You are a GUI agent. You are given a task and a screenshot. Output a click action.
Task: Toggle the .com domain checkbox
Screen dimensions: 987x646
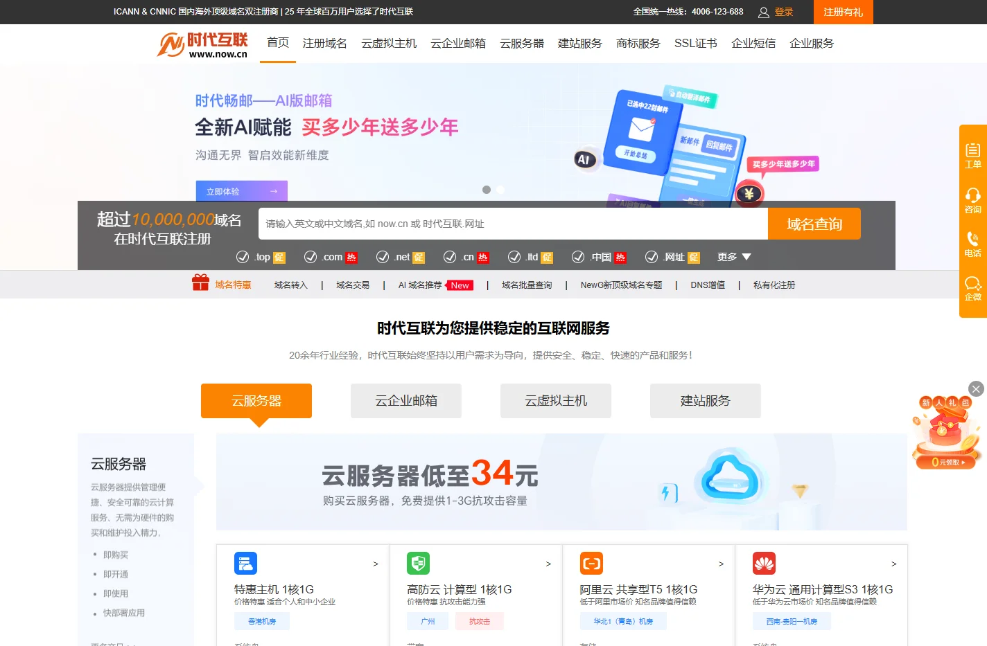point(311,257)
